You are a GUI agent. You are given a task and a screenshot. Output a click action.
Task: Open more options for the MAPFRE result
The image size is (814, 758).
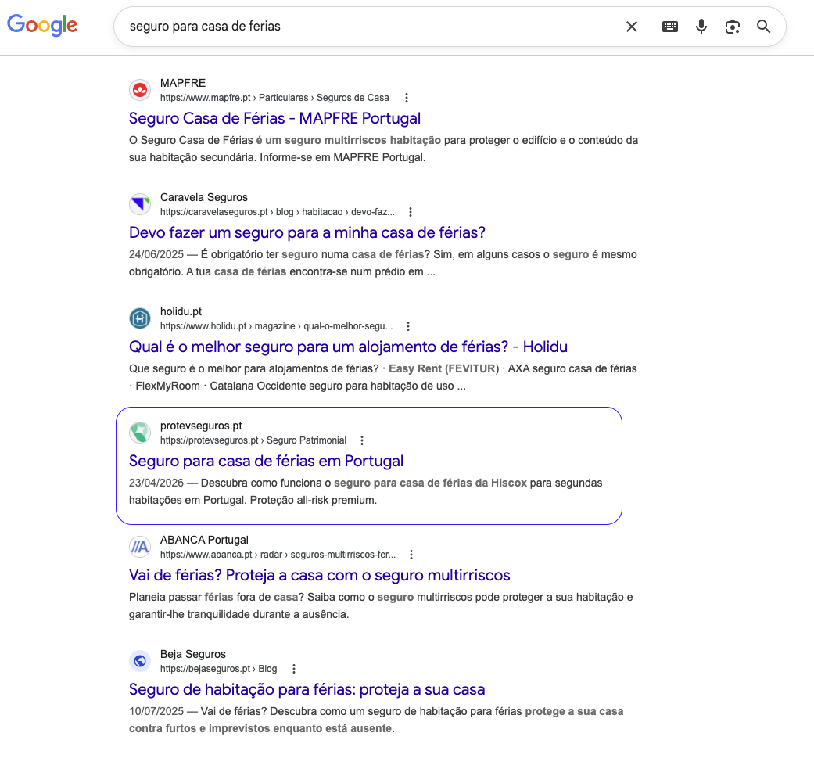point(407,98)
